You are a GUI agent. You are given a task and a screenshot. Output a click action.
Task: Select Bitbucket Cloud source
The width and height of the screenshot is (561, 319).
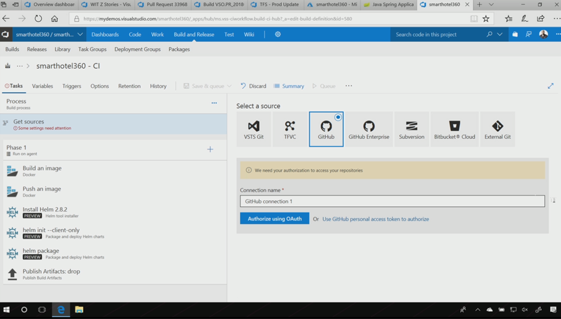click(454, 130)
